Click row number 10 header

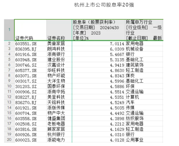[x=9, y=86]
